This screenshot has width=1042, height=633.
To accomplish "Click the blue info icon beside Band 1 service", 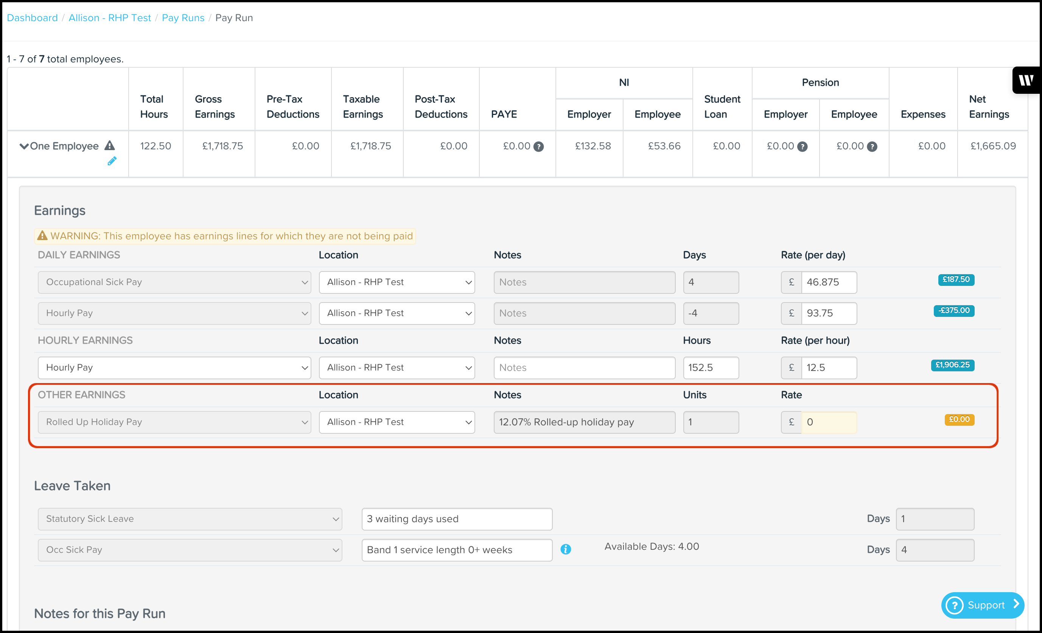I will click(x=565, y=549).
